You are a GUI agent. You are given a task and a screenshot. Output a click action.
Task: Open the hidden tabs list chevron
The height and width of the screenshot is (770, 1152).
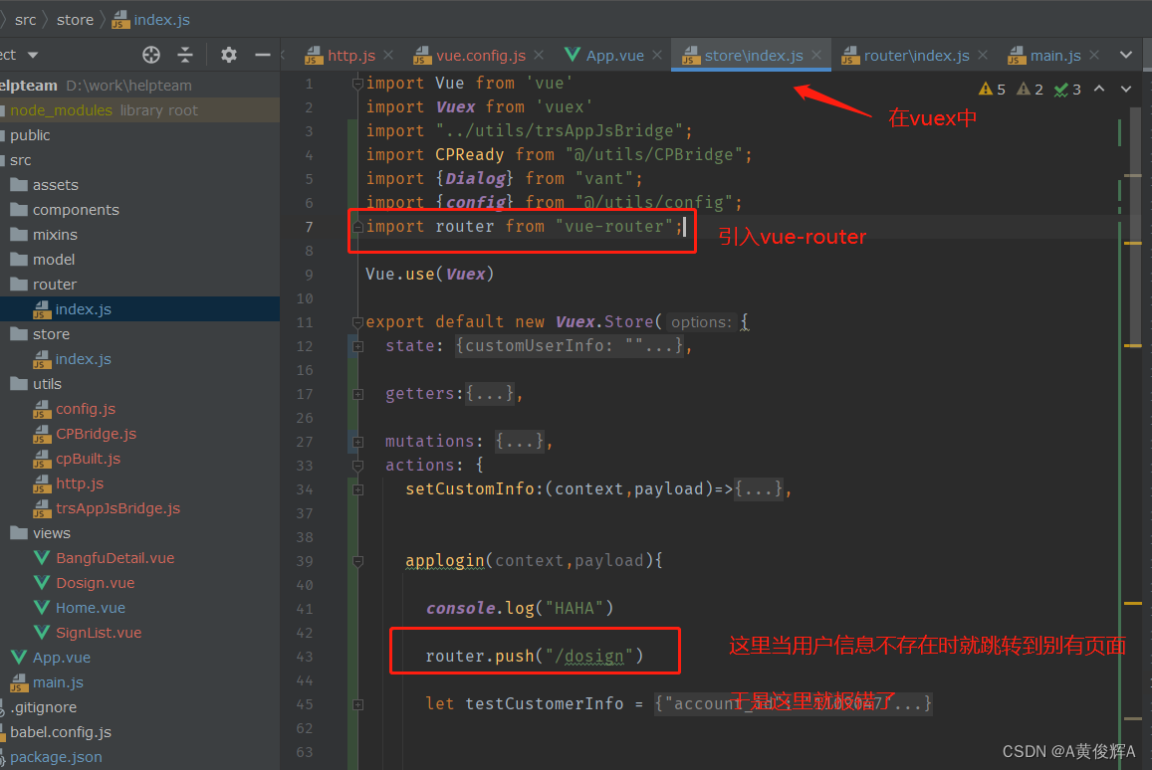pos(1126,56)
